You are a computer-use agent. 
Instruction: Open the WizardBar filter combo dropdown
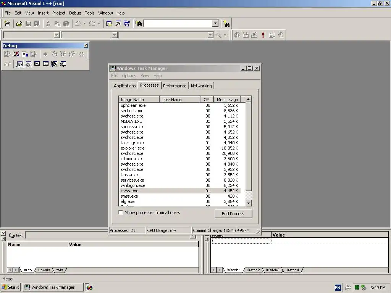coord(114,35)
